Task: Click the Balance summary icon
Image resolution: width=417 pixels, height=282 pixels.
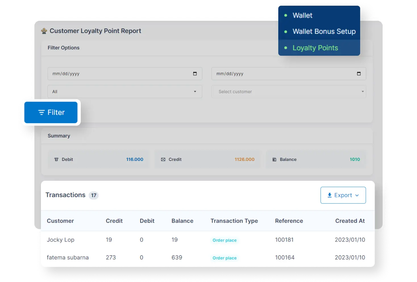Action: [x=274, y=159]
